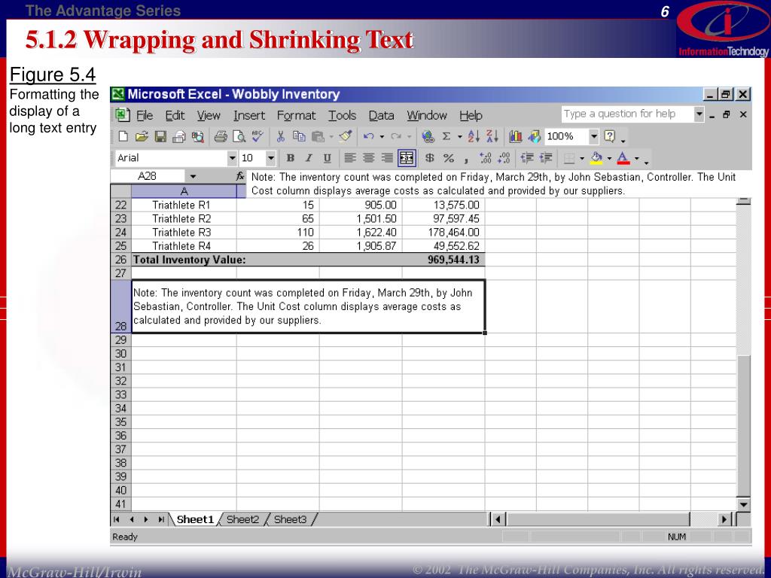
Task: Apply Currency Style with the dollar icon
Action: click(x=430, y=158)
